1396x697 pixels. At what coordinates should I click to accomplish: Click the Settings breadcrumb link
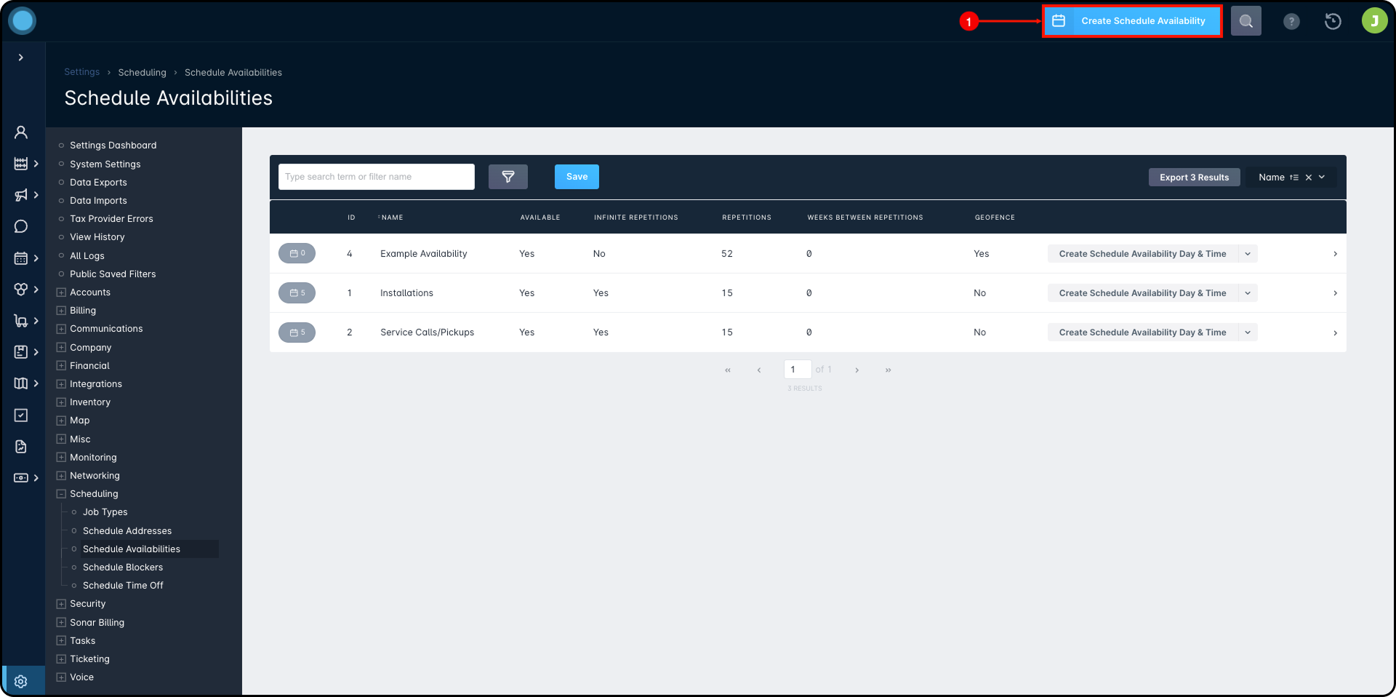pyautogui.click(x=81, y=72)
